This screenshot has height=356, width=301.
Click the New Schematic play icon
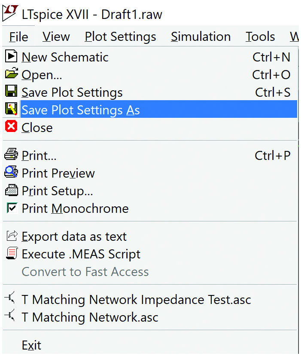pos(11,56)
